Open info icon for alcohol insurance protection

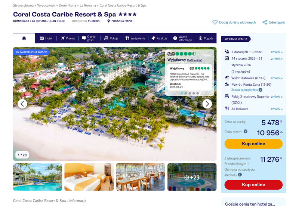(240, 175)
